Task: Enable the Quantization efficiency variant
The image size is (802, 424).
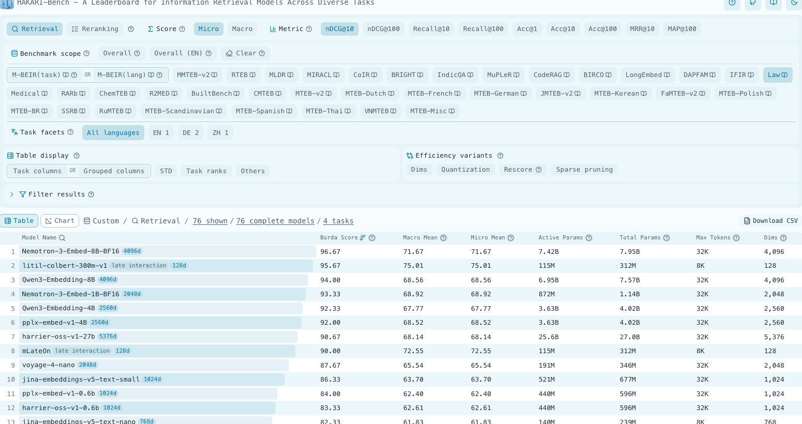Action: (466, 170)
